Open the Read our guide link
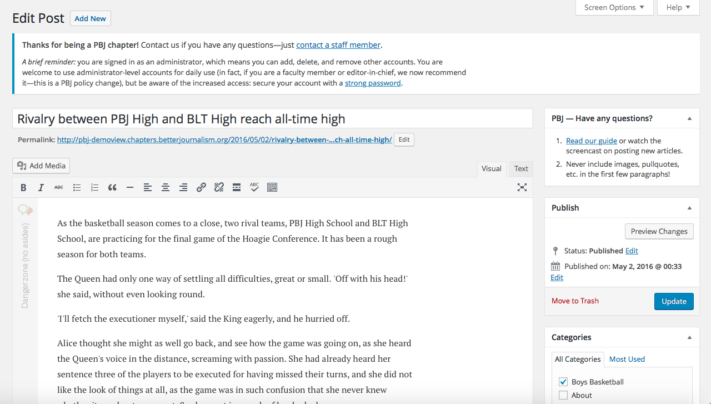This screenshot has height=404, width=711. [x=592, y=141]
